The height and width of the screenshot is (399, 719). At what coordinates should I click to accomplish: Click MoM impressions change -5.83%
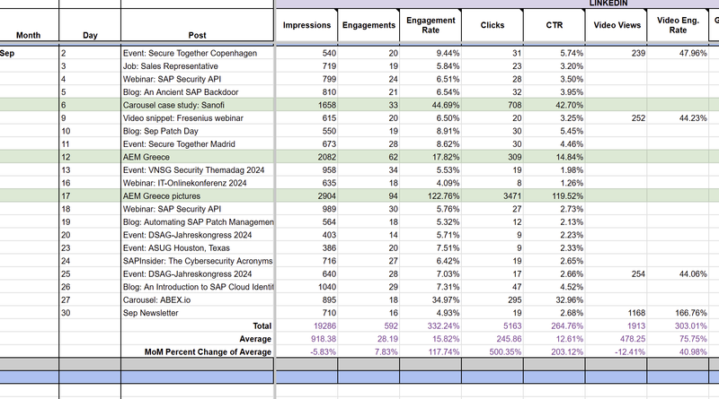[306, 351]
